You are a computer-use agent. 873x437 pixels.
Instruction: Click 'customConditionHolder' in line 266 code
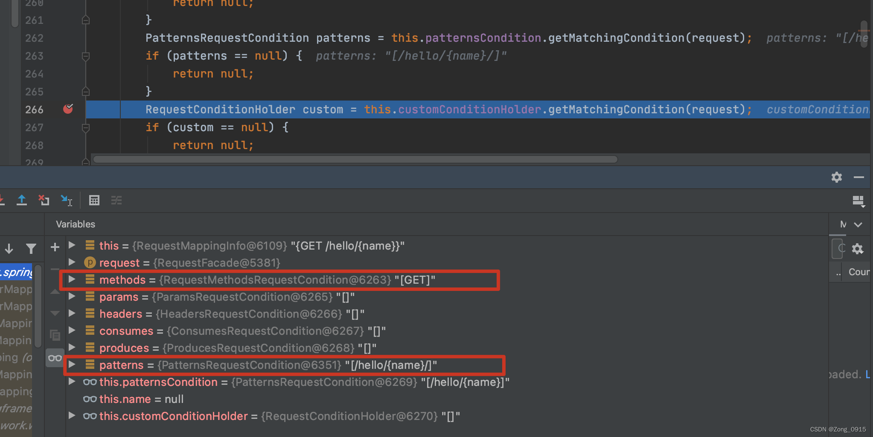pyautogui.click(x=470, y=109)
